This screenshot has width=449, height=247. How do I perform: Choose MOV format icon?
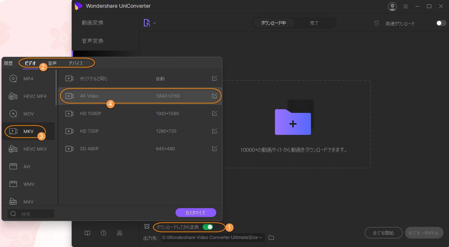(x=13, y=114)
